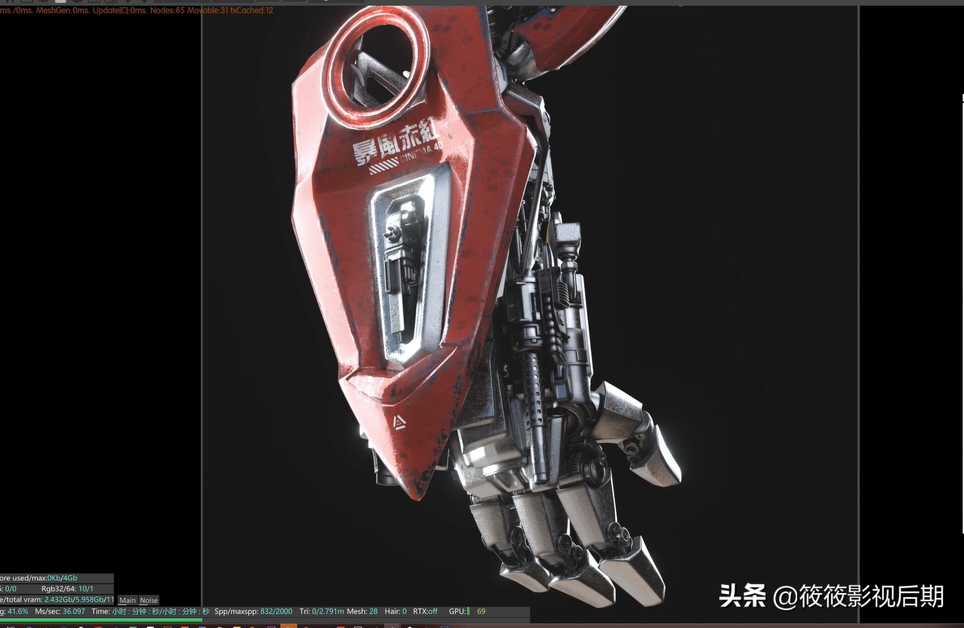This screenshot has width=964, height=628.
Task: Click the Nodes:85 text in top status line
Action: click(x=167, y=11)
